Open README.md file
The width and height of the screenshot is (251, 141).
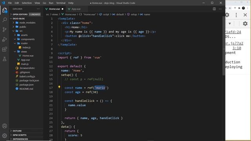tap(26, 89)
